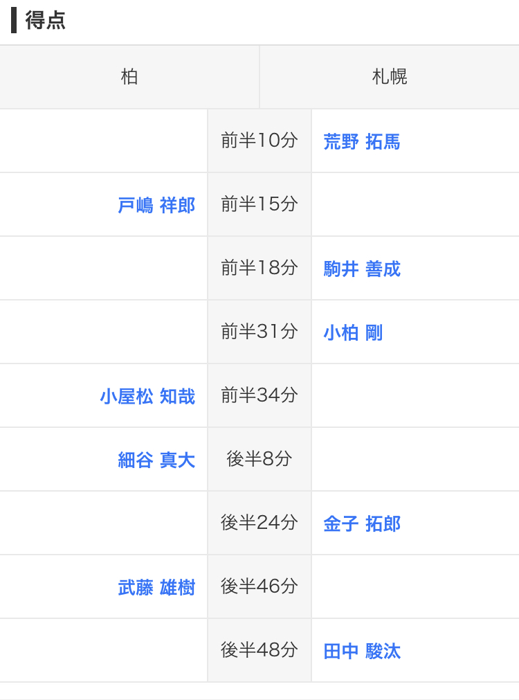The image size is (519, 700).
Task: Open 小屋松 知哉 profile link
Action: [x=147, y=397]
